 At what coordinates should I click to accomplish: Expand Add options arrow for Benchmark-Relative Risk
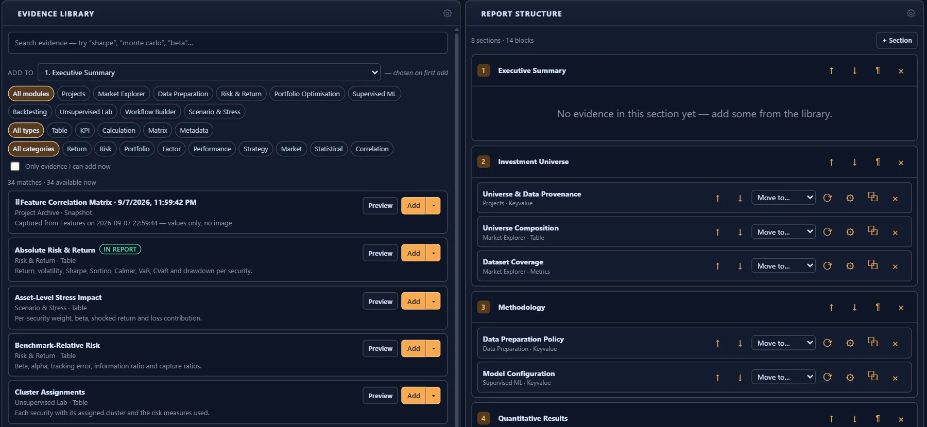(433, 349)
